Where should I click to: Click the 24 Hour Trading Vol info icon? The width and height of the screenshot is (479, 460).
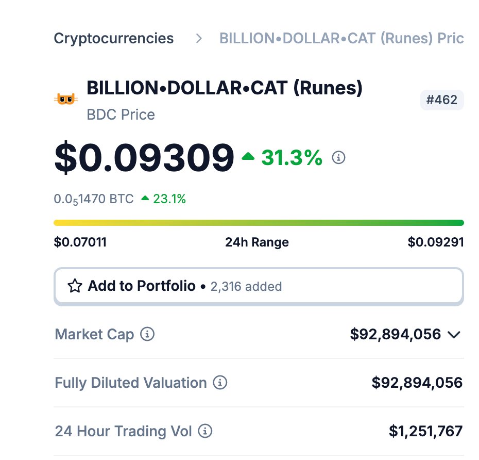pyautogui.click(x=205, y=431)
